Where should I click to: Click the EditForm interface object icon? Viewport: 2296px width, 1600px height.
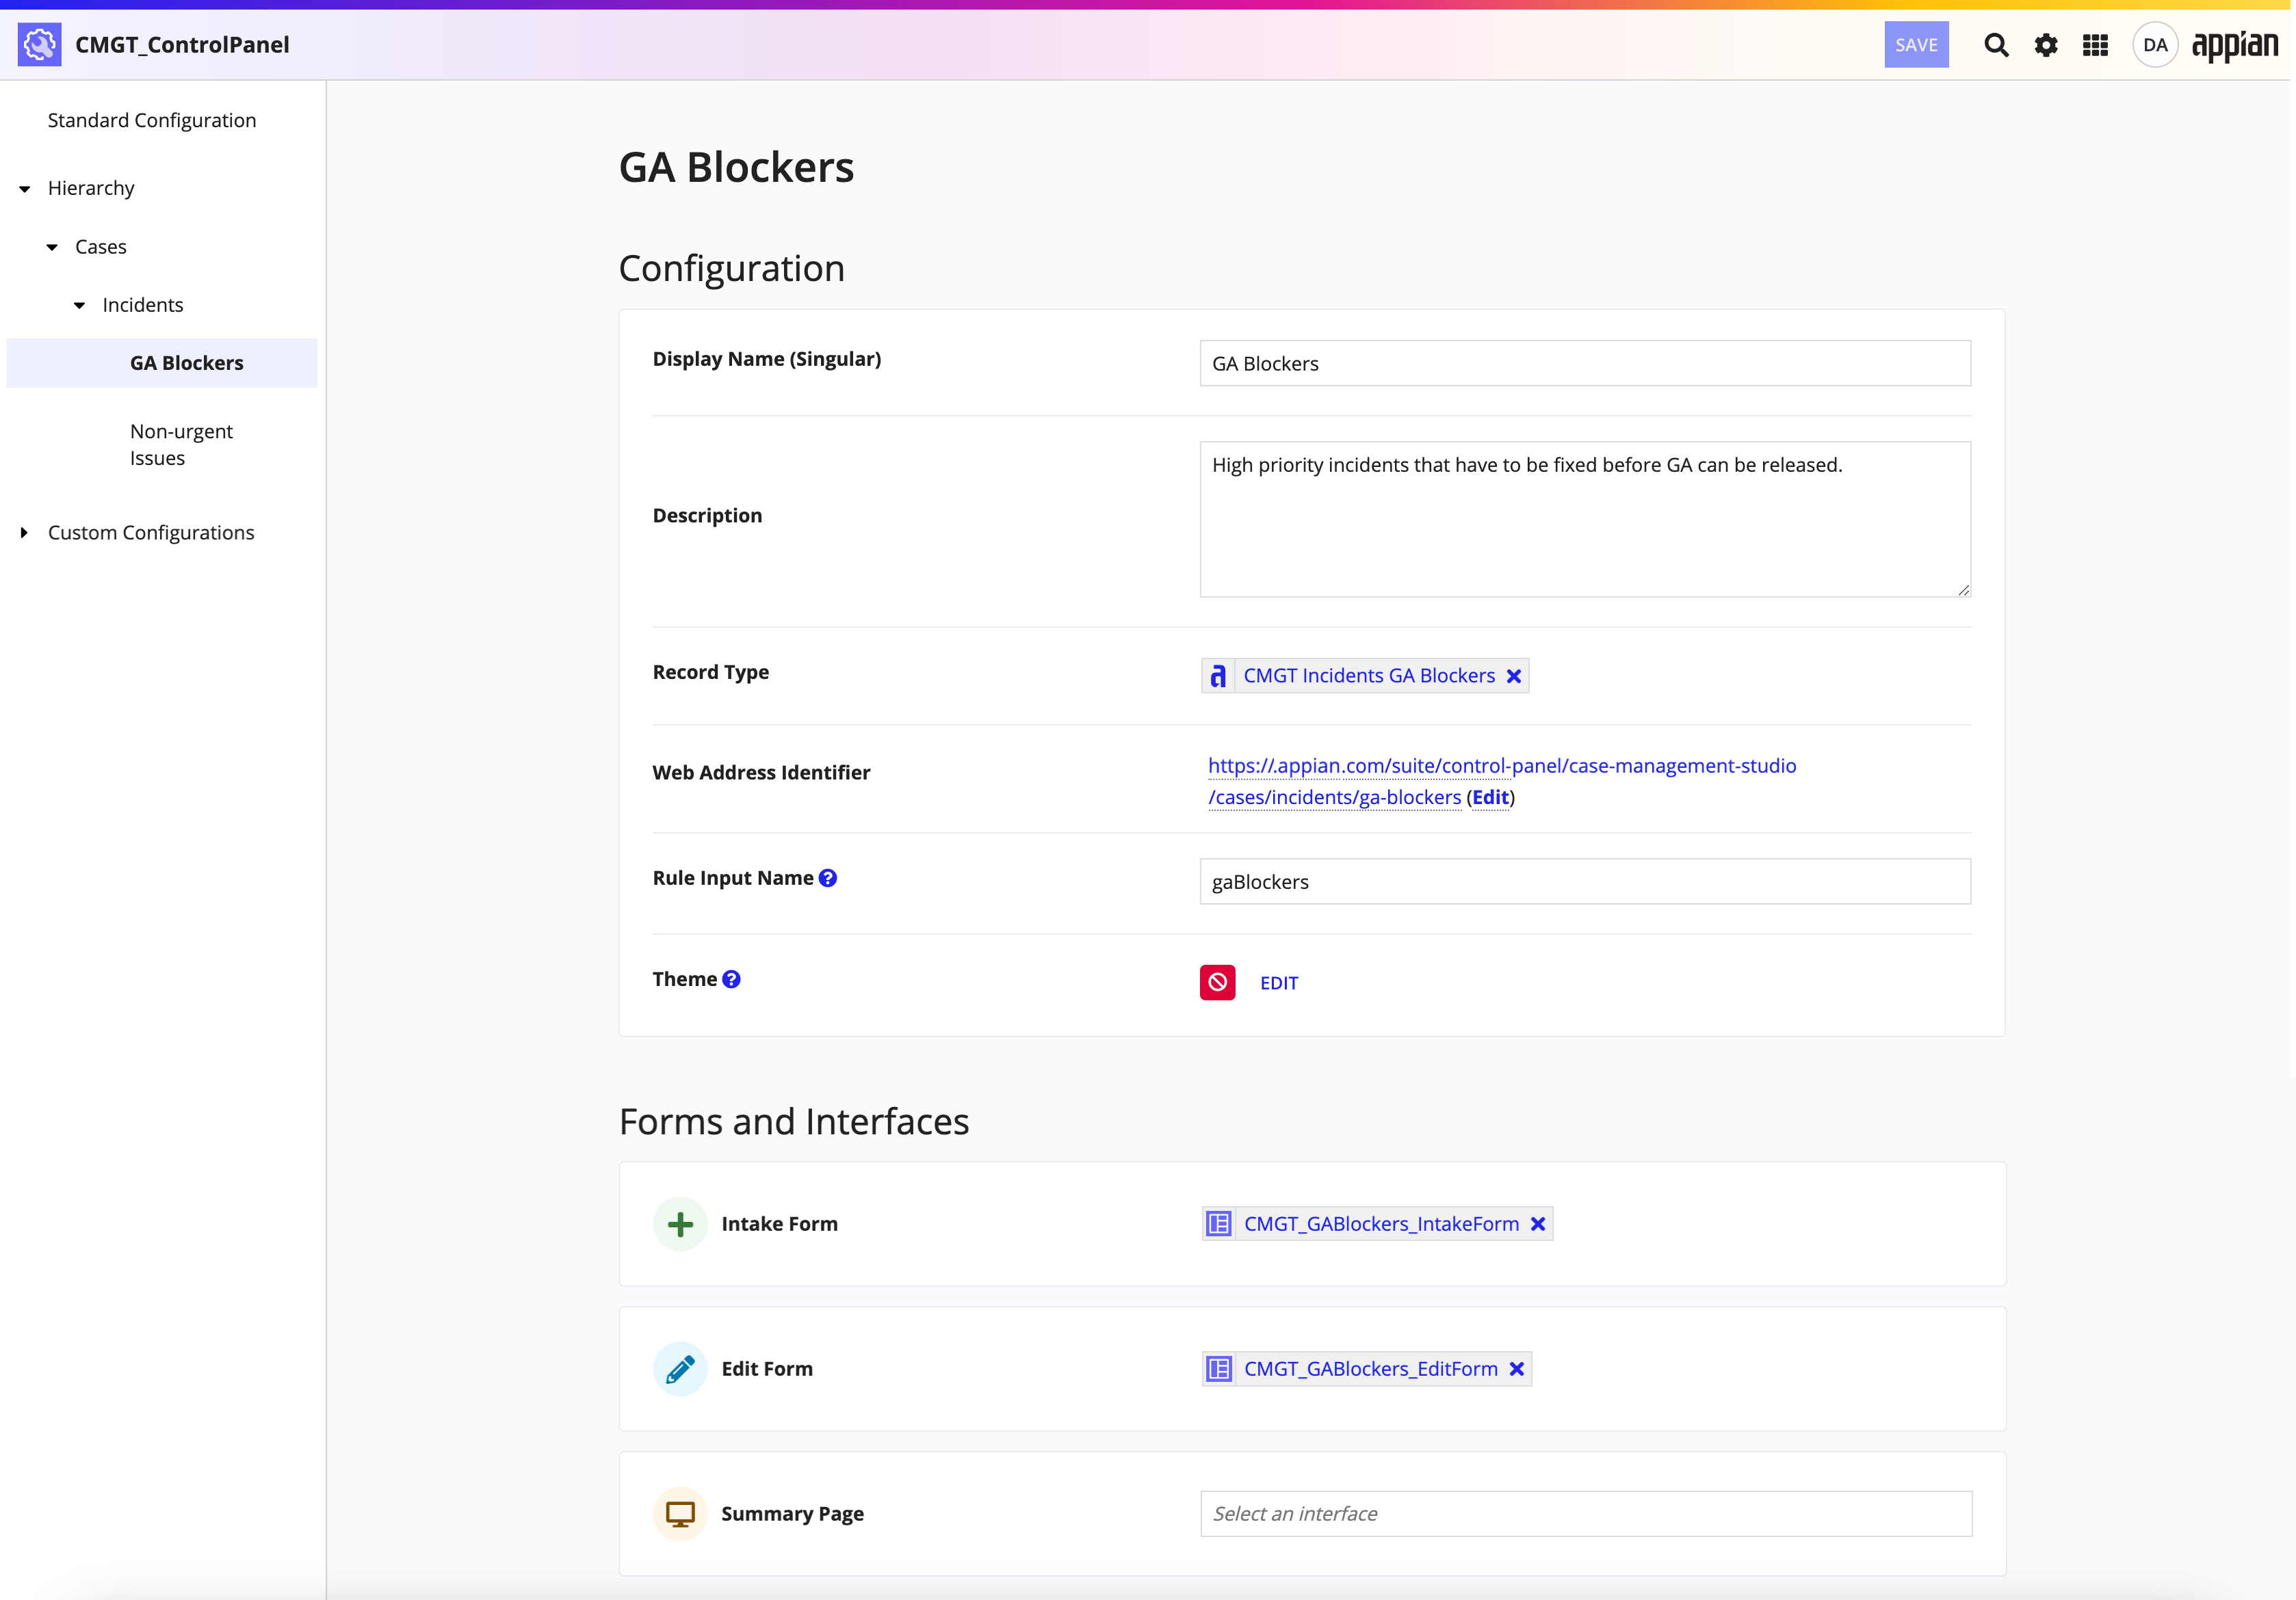[1218, 1368]
